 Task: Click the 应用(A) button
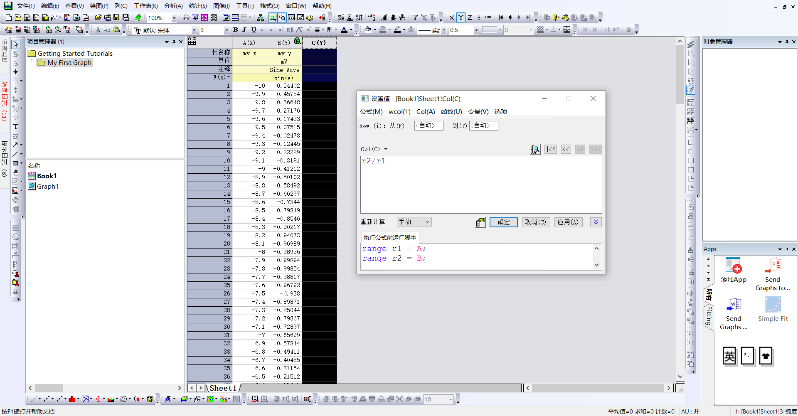pyautogui.click(x=568, y=222)
